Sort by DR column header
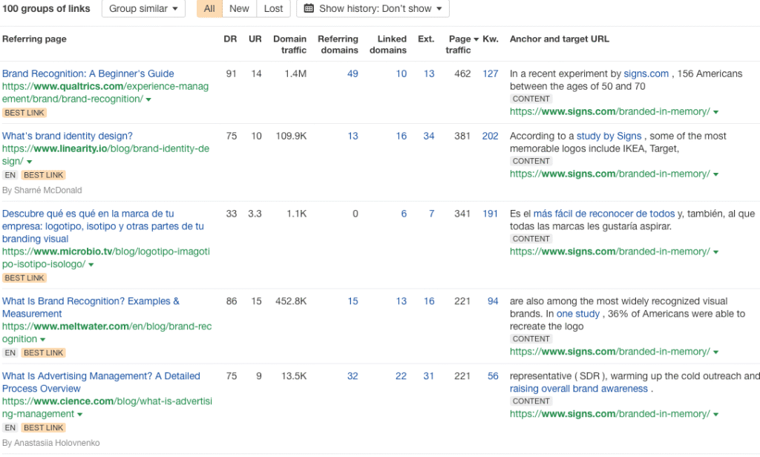This screenshot has height=457, width=760. tap(231, 39)
